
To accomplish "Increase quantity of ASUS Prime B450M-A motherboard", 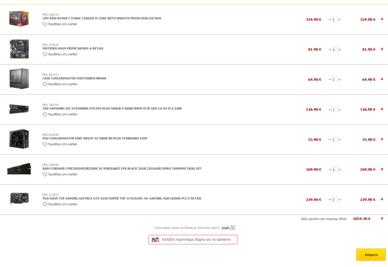I will (x=339, y=50).
